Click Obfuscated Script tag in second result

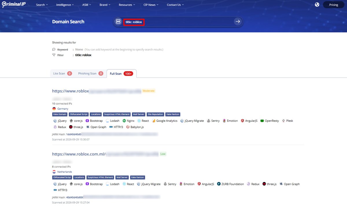pyautogui.click(x=62, y=177)
